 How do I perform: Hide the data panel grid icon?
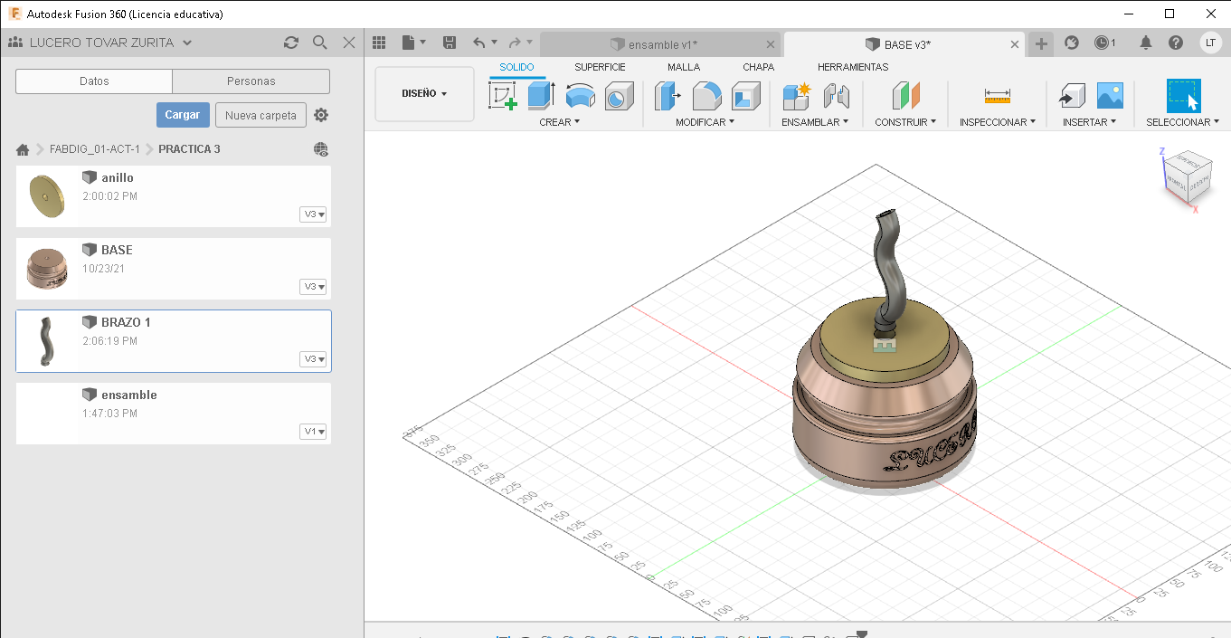pos(379,43)
